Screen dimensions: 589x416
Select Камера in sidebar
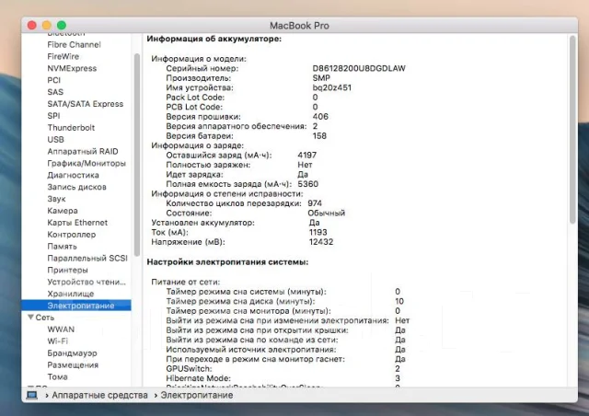[x=63, y=211]
